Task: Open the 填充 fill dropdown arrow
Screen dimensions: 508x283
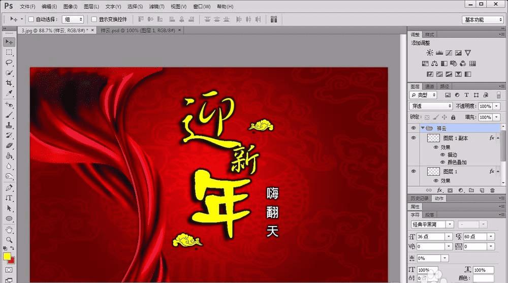Action: pos(496,117)
